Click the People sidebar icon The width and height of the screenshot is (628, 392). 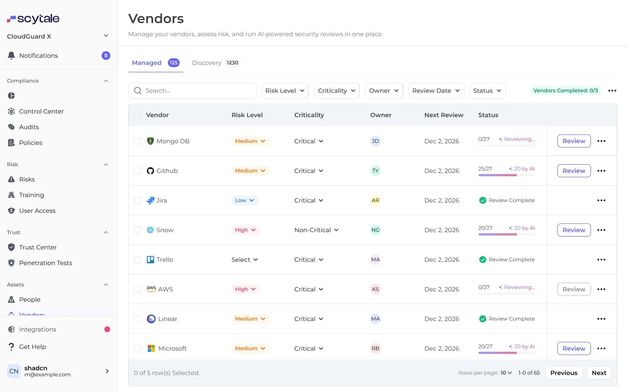(x=11, y=299)
